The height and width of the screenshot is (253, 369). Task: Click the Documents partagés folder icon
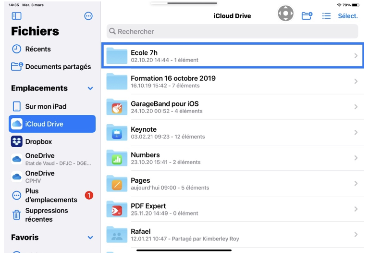[x=17, y=66]
